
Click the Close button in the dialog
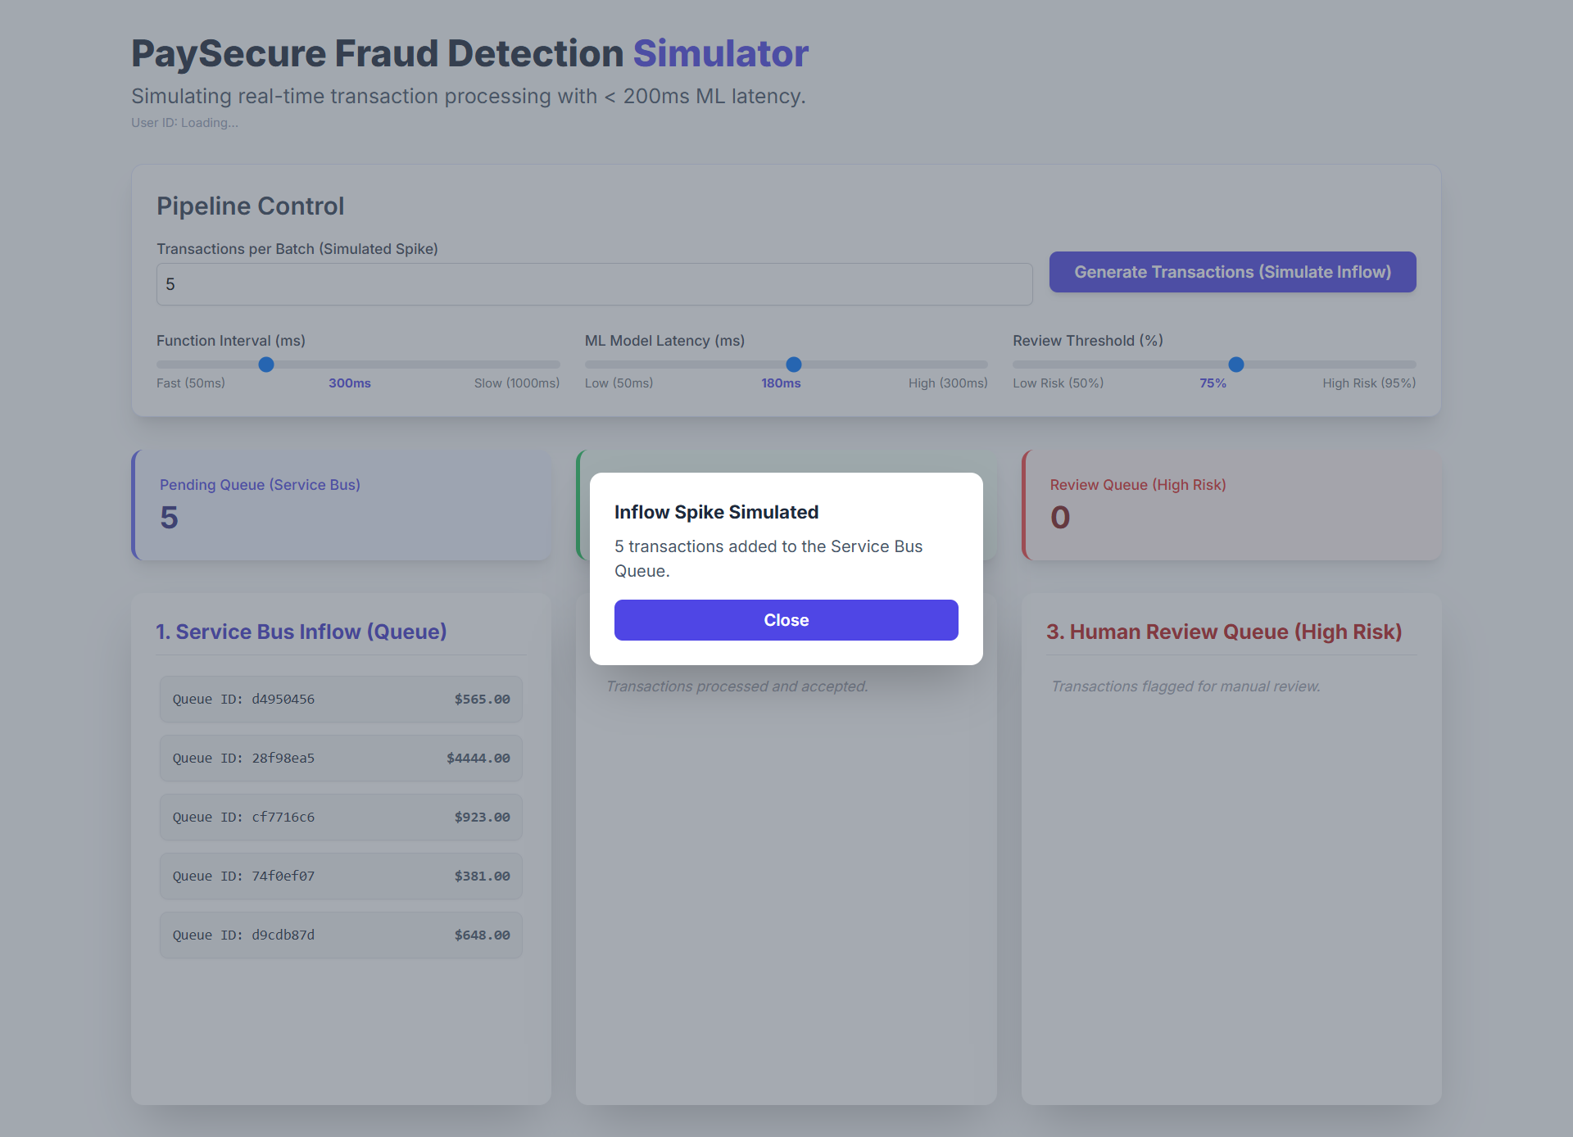(x=786, y=620)
